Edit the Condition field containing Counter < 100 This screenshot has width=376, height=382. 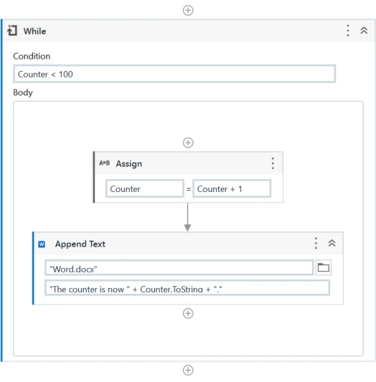click(x=174, y=74)
